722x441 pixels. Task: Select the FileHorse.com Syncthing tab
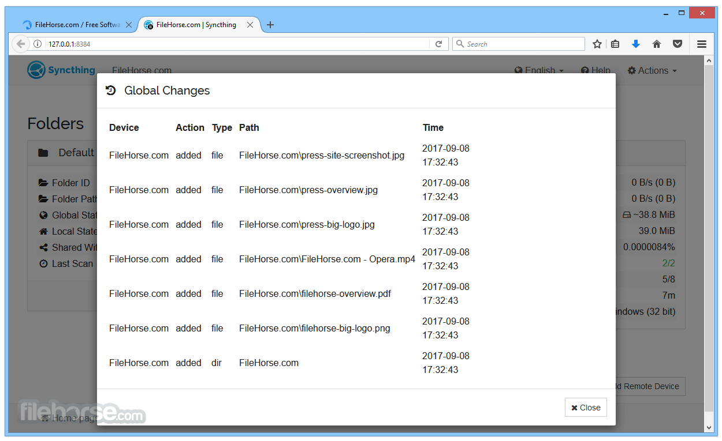click(x=196, y=25)
